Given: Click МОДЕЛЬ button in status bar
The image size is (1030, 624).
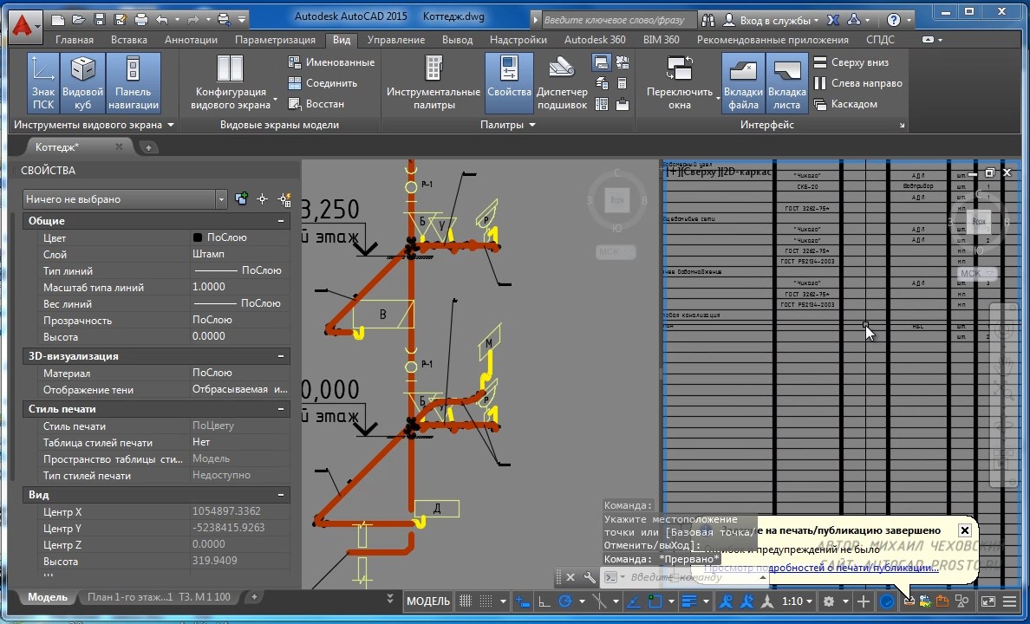Looking at the screenshot, I should tap(428, 601).
